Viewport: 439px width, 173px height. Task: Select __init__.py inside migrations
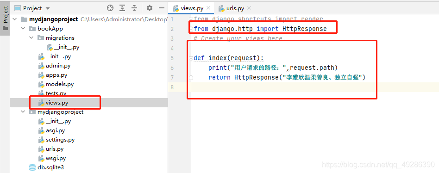pos(66,47)
